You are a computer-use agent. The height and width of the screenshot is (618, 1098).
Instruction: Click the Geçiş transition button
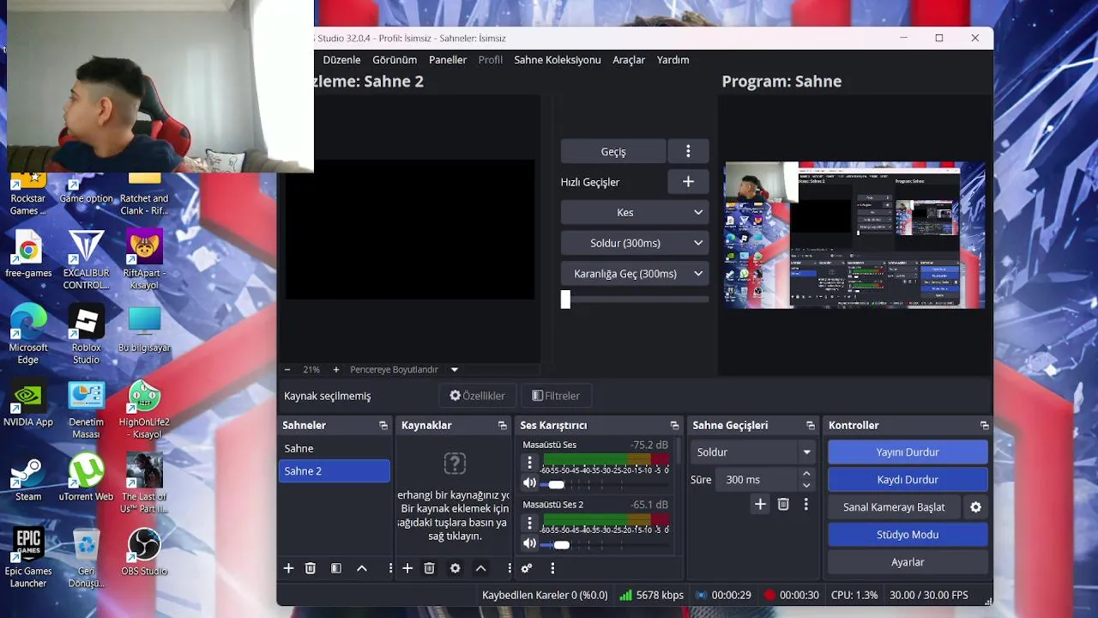[613, 152]
